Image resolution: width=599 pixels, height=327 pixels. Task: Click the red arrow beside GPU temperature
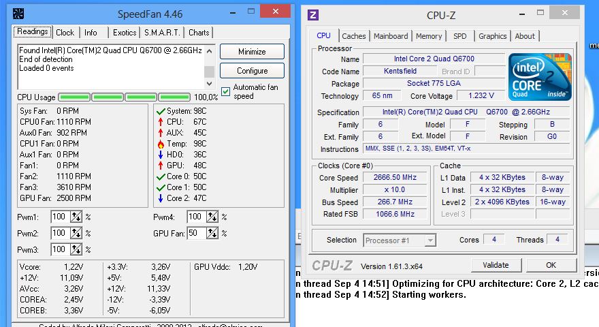click(x=161, y=166)
